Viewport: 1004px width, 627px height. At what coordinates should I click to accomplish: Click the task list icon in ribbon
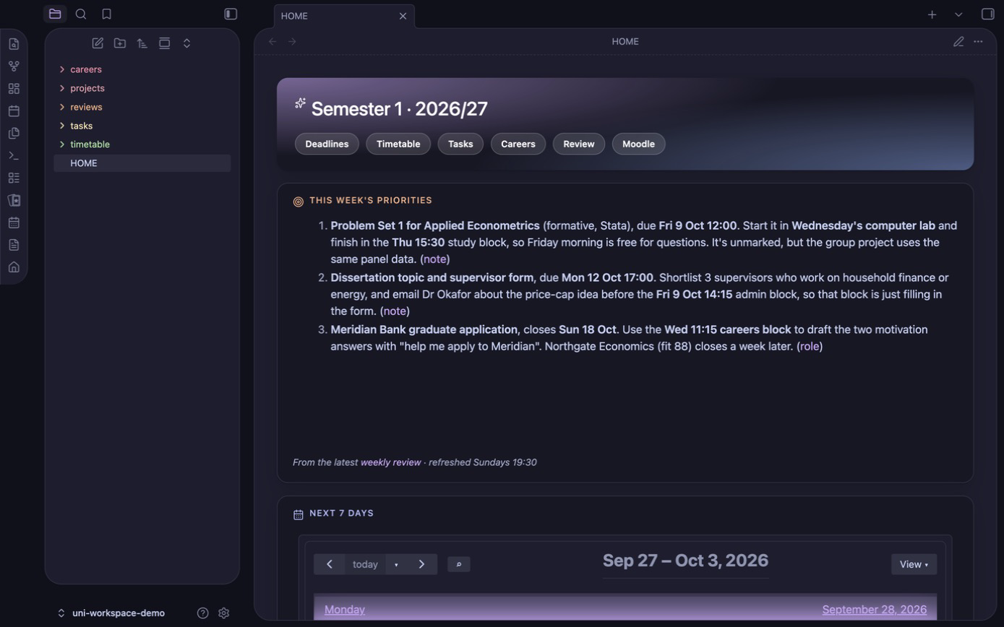[14, 178]
